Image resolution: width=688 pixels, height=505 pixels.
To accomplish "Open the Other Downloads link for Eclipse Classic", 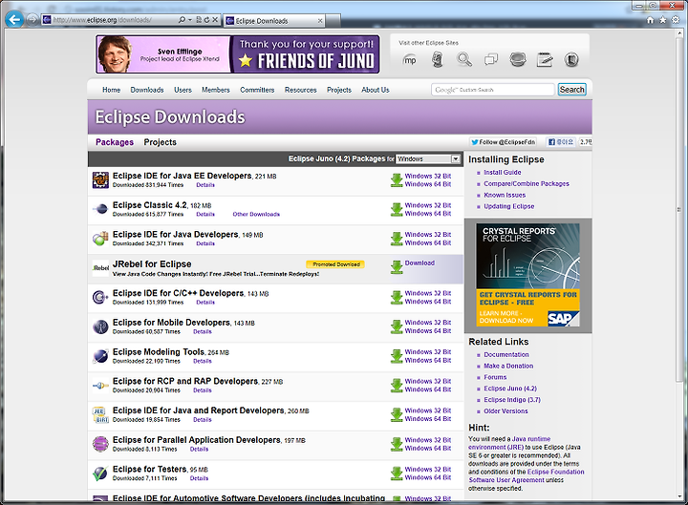I will pyautogui.click(x=256, y=215).
